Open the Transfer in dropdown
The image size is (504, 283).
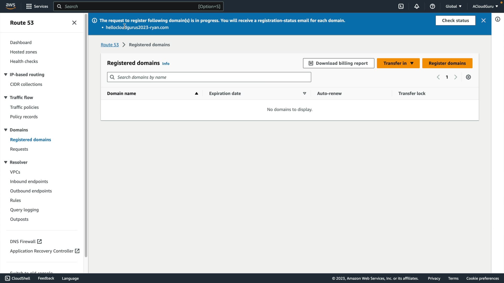click(x=398, y=63)
